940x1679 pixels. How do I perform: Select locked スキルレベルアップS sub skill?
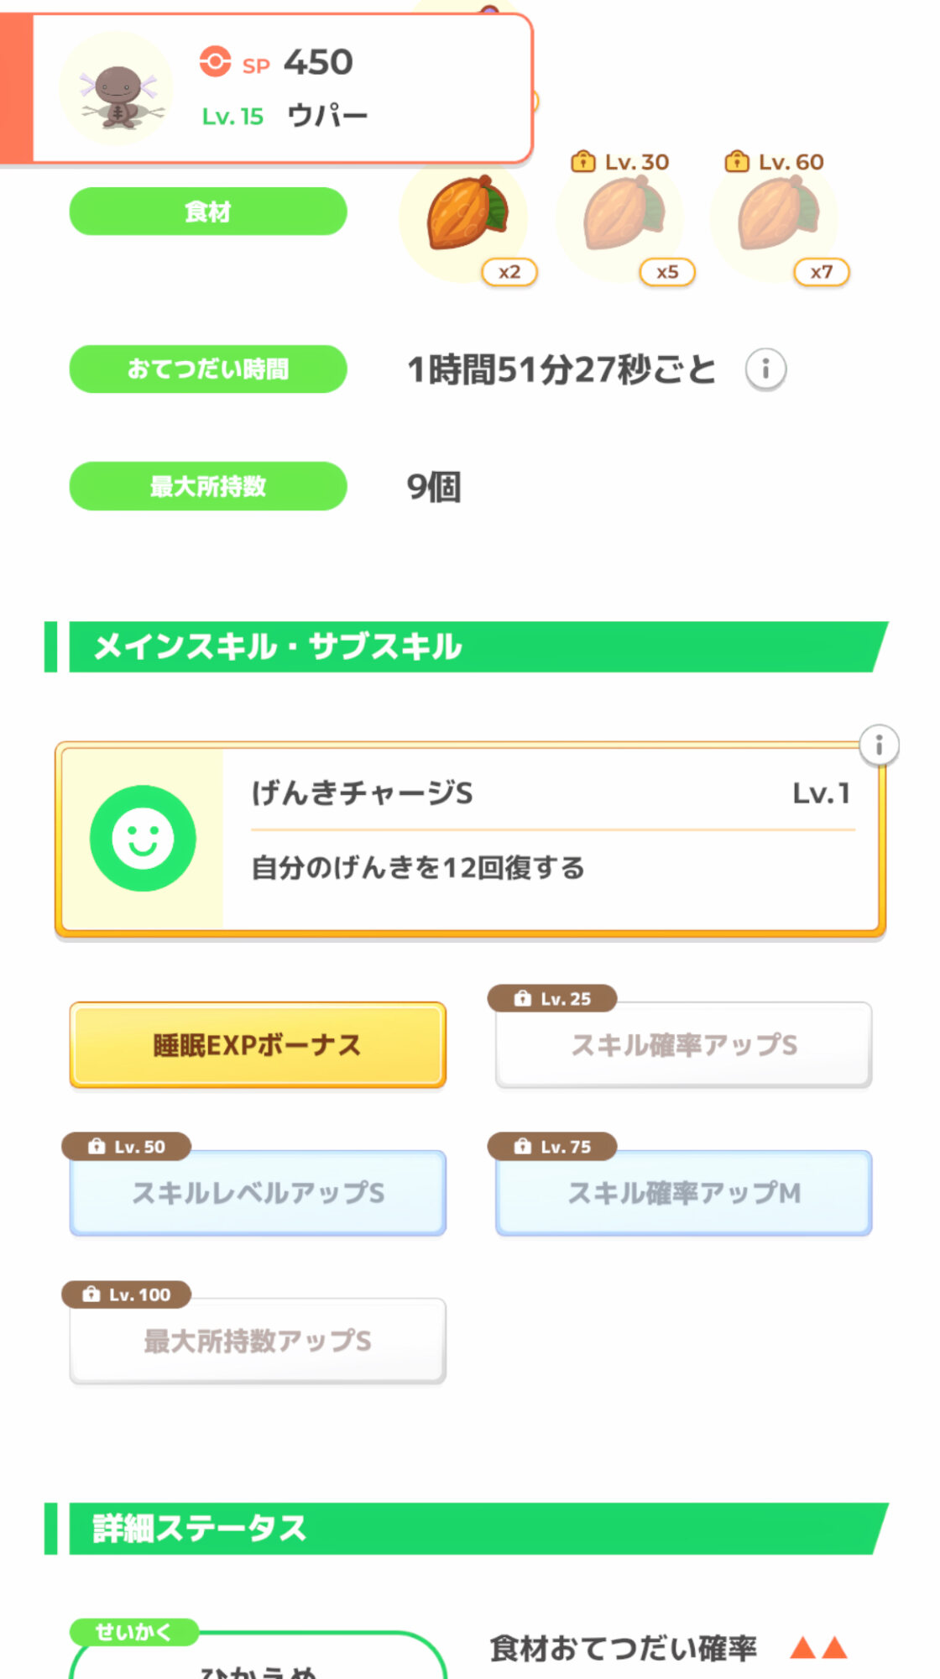[x=258, y=1193]
